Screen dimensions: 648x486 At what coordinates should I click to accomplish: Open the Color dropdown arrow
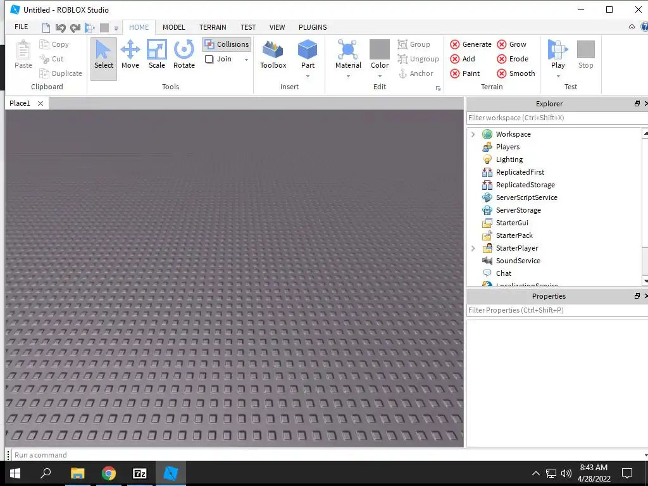point(380,76)
